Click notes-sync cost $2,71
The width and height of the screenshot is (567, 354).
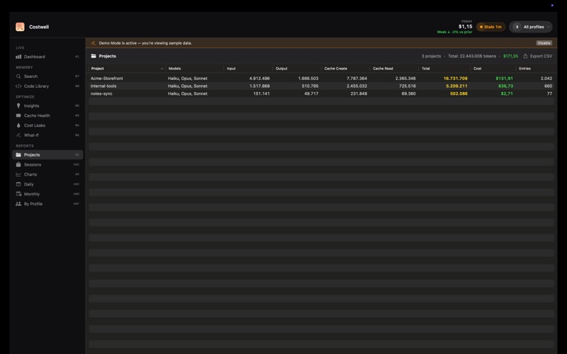507,93
